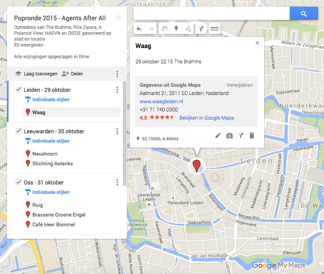The width and height of the screenshot is (324, 274).
Task: Click Verwijderen in Google Maps details
Action: pyautogui.click(x=240, y=85)
